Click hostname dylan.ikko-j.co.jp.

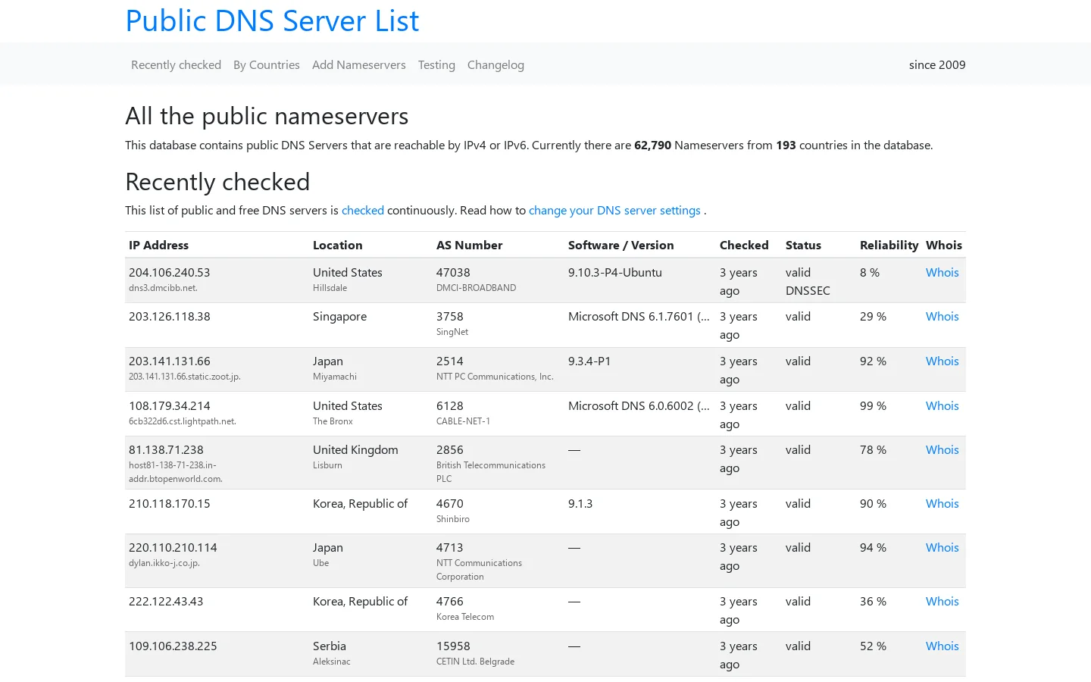click(164, 563)
